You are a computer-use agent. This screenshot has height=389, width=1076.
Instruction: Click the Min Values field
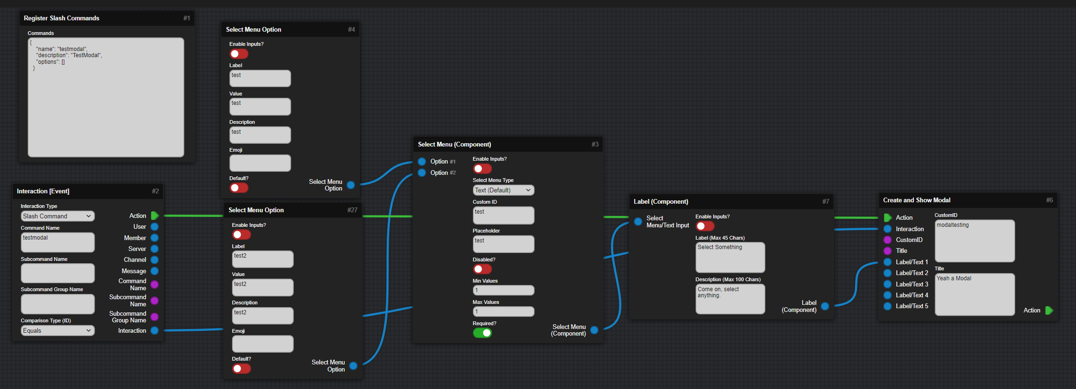click(x=503, y=290)
